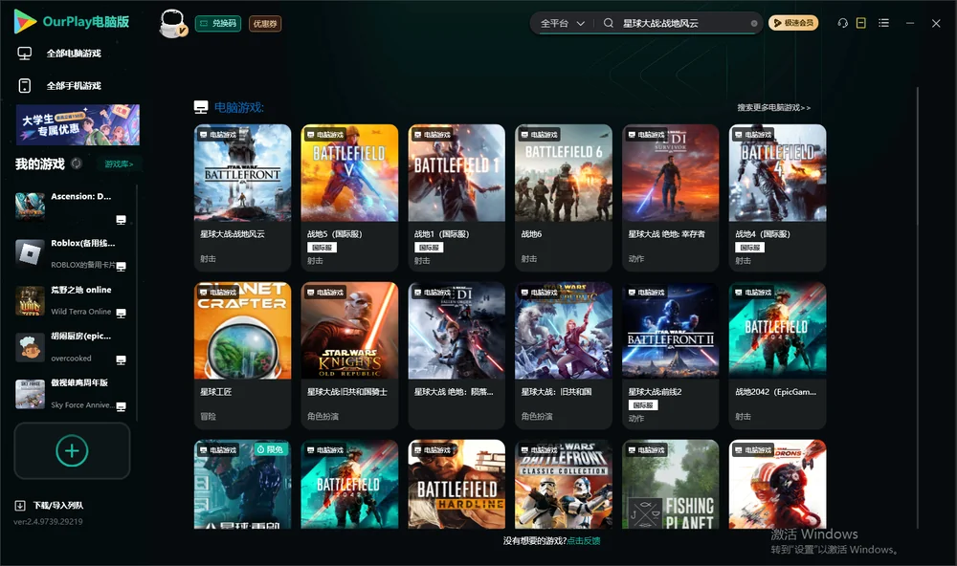
Task: Clear the search text with the x button
Action: 754,24
